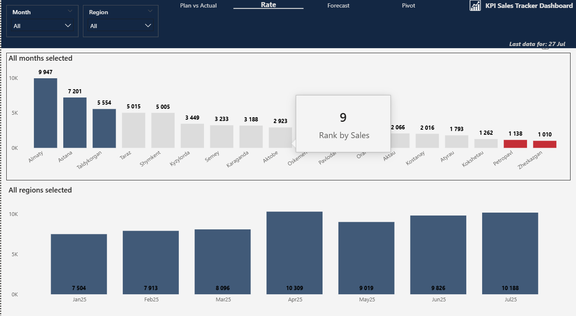Screen dimensions: 576x316
Task: Click the Rank by Sales tooltip card
Action: [x=343, y=123]
